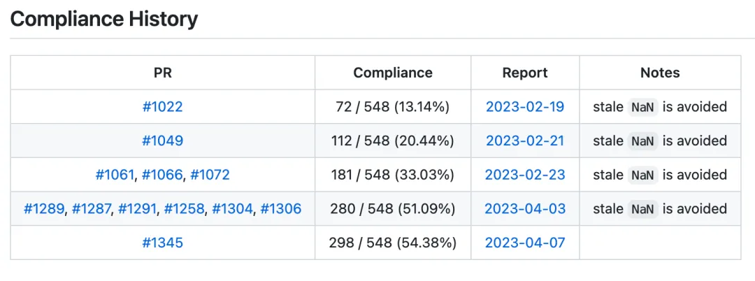This screenshot has width=755, height=281.
Task: Click the NaN code tag in first row
Action: 643,108
